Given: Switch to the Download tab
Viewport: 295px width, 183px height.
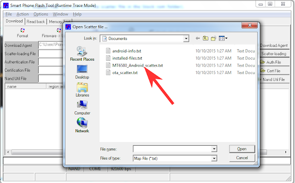Looking at the screenshot, I should [x=14, y=21].
